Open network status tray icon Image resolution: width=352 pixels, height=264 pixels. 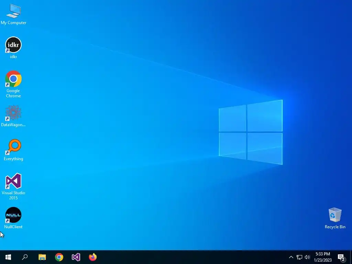299,257
